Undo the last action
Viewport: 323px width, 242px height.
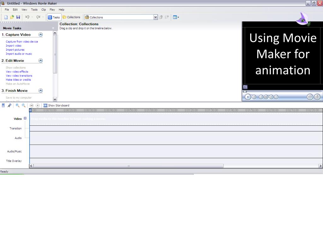pyautogui.click(x=27, y=17)
